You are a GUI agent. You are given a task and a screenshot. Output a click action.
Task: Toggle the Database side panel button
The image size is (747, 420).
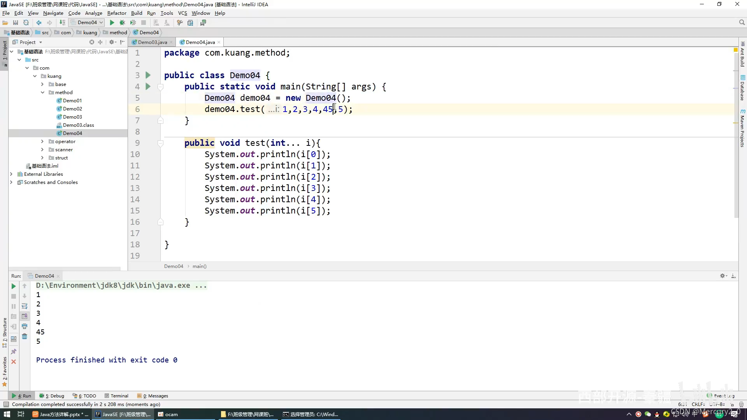click(x=742, y=88)
